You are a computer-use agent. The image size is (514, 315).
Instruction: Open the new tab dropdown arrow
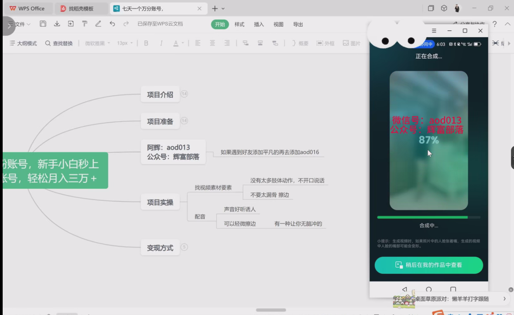(x=223, y=9)
